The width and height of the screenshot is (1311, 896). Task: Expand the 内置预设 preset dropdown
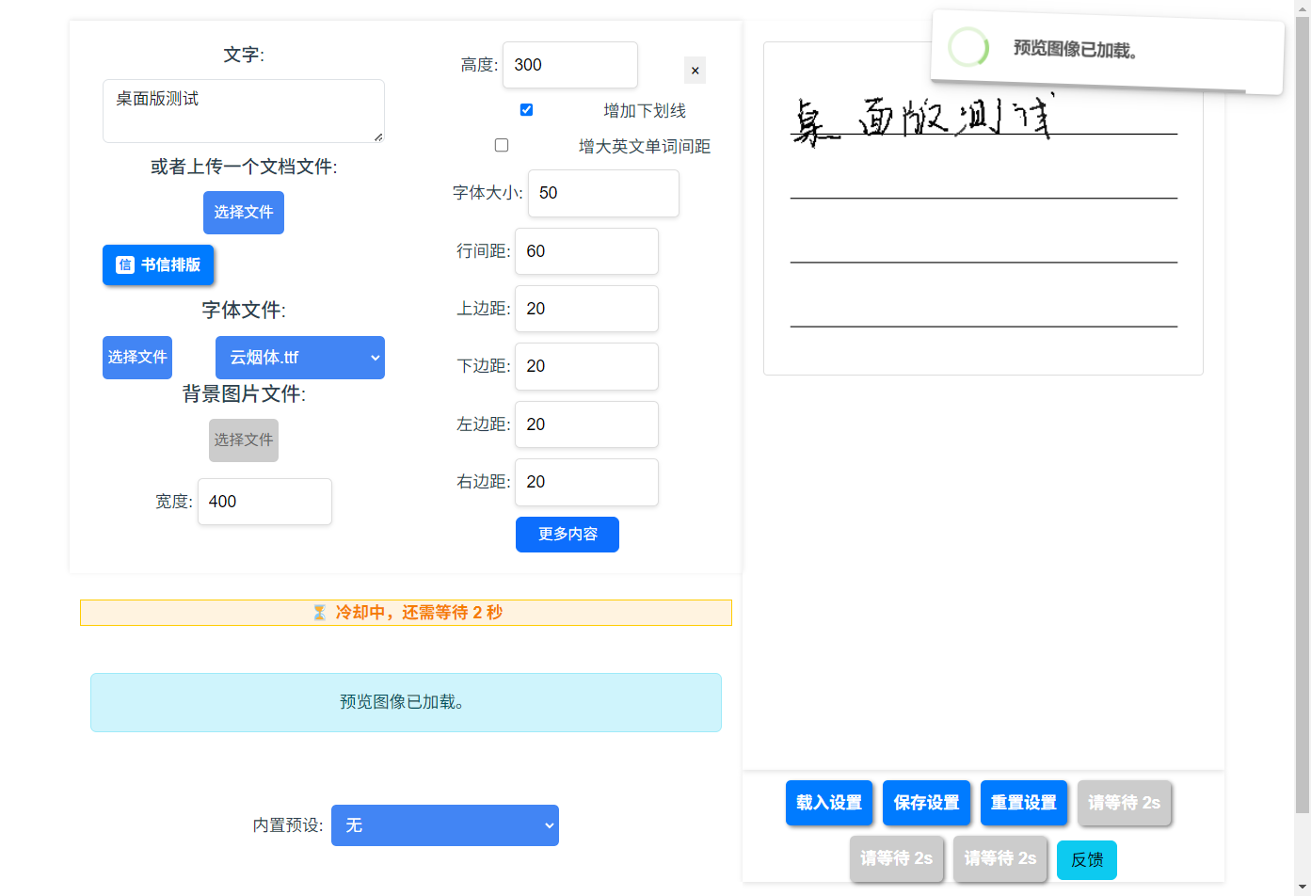(x=445, y=825)
